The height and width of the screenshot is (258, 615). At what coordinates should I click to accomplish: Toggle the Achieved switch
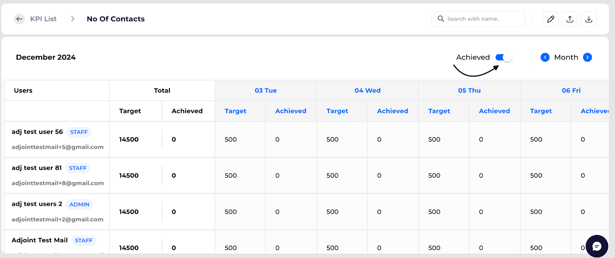tap(504, 57)
